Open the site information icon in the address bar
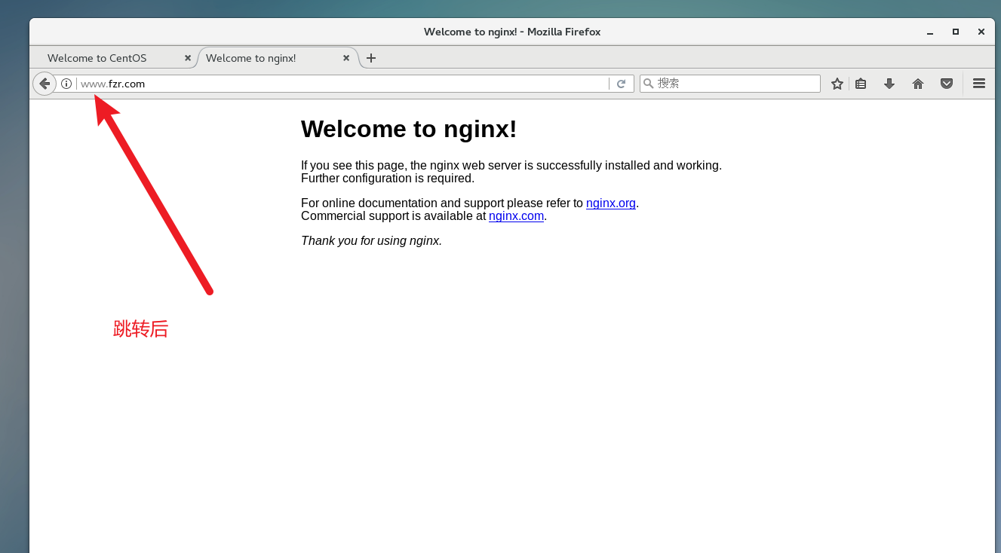The width and height of the screenshot is (1001, 553). (x=66, y=84)
